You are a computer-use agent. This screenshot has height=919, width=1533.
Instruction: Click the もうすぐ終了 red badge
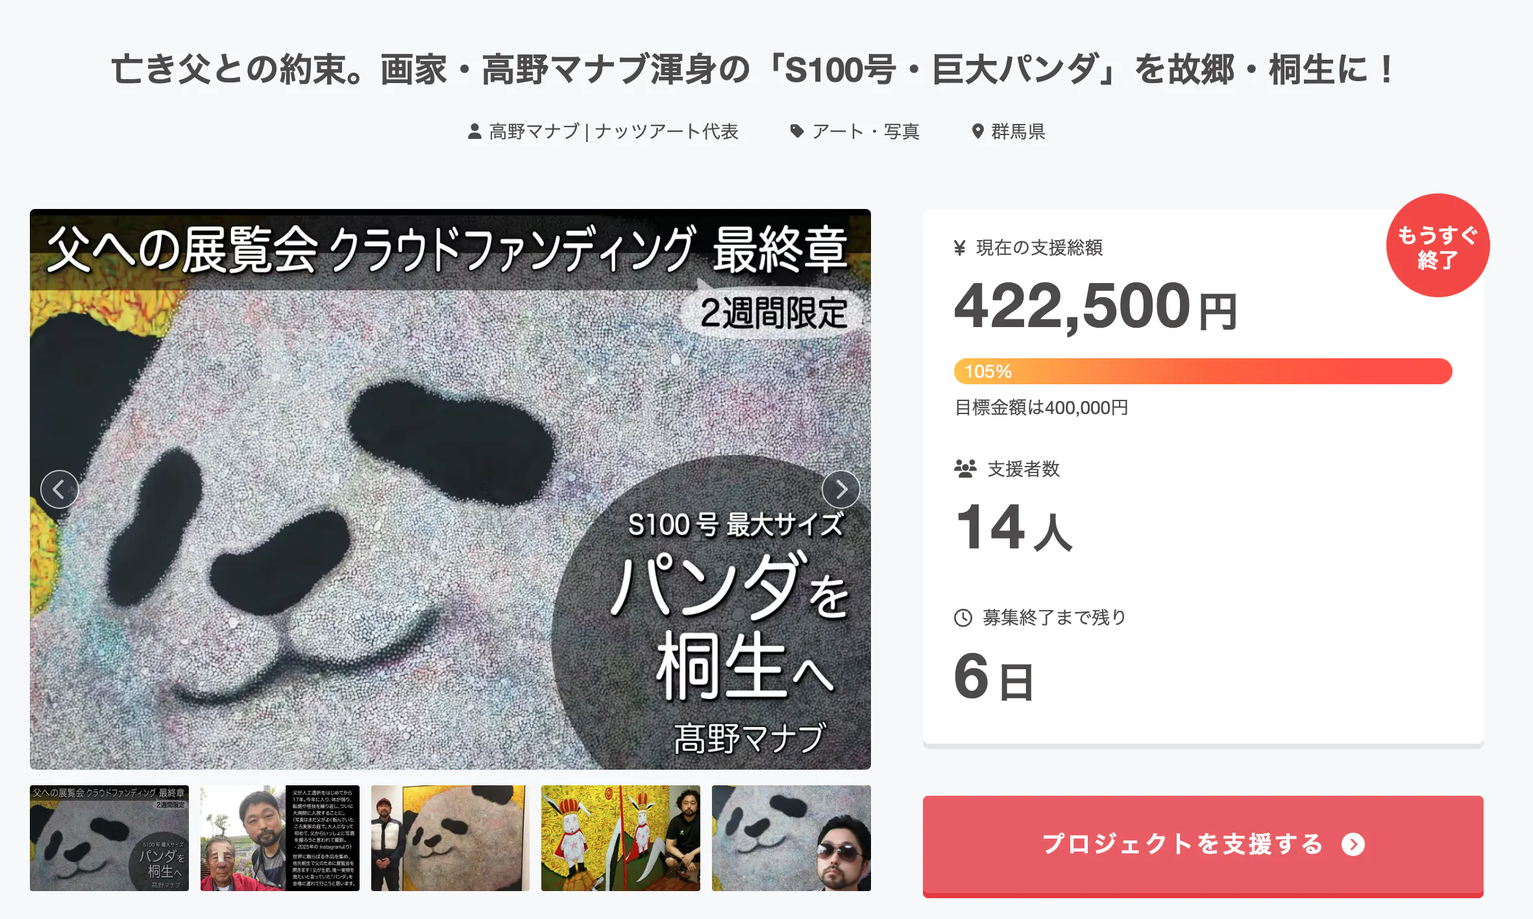tap(1438, 245)
